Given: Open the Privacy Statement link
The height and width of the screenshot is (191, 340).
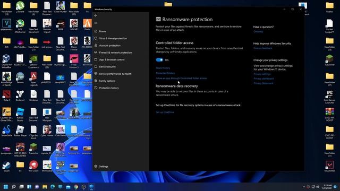Looking at the screenshot, I should 263,83.
